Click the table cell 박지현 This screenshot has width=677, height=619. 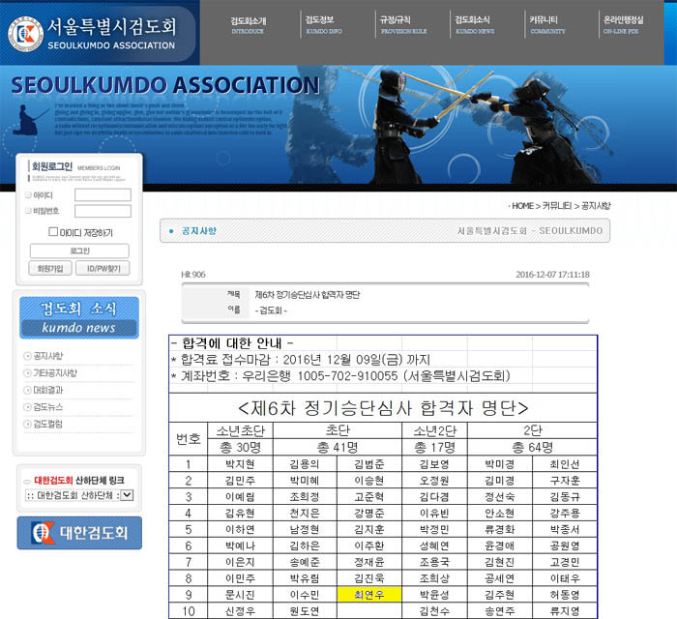coord(240,464)
